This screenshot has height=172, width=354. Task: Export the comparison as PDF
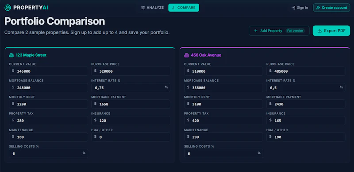(331, 31)
